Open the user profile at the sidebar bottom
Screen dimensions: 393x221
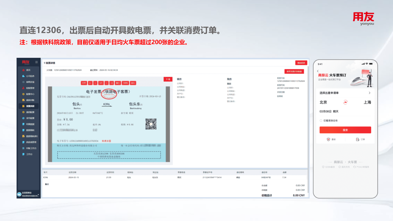[28, 194]
